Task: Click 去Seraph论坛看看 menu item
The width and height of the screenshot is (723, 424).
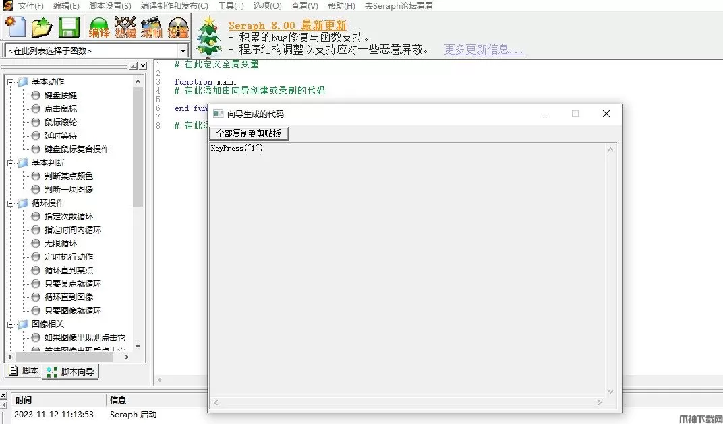Action: tap(399, 6)
